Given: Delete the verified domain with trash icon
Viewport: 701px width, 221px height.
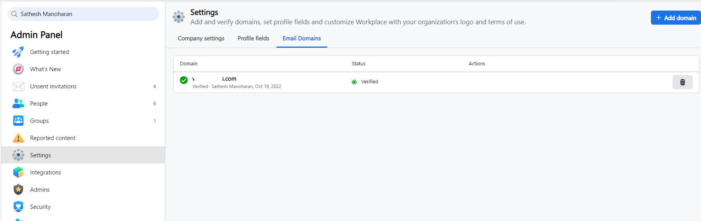Looking at the screenshot, I should click(682, 82).
